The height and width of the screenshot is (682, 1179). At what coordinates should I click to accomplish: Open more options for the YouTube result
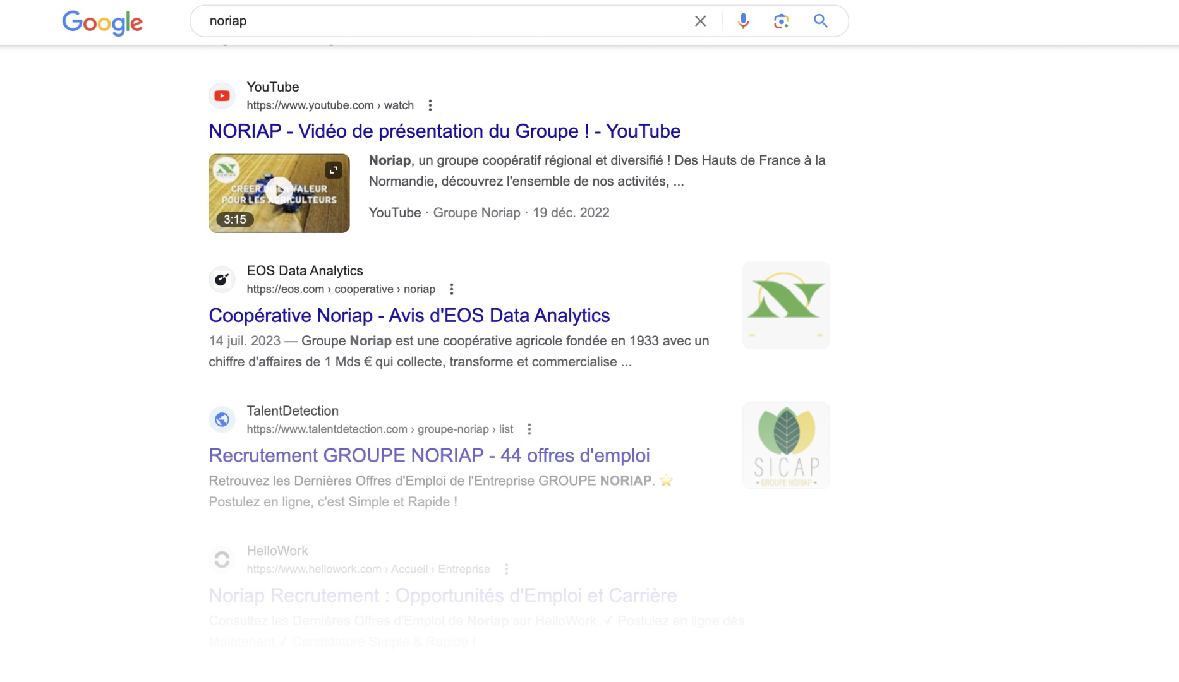click(430, 105)
